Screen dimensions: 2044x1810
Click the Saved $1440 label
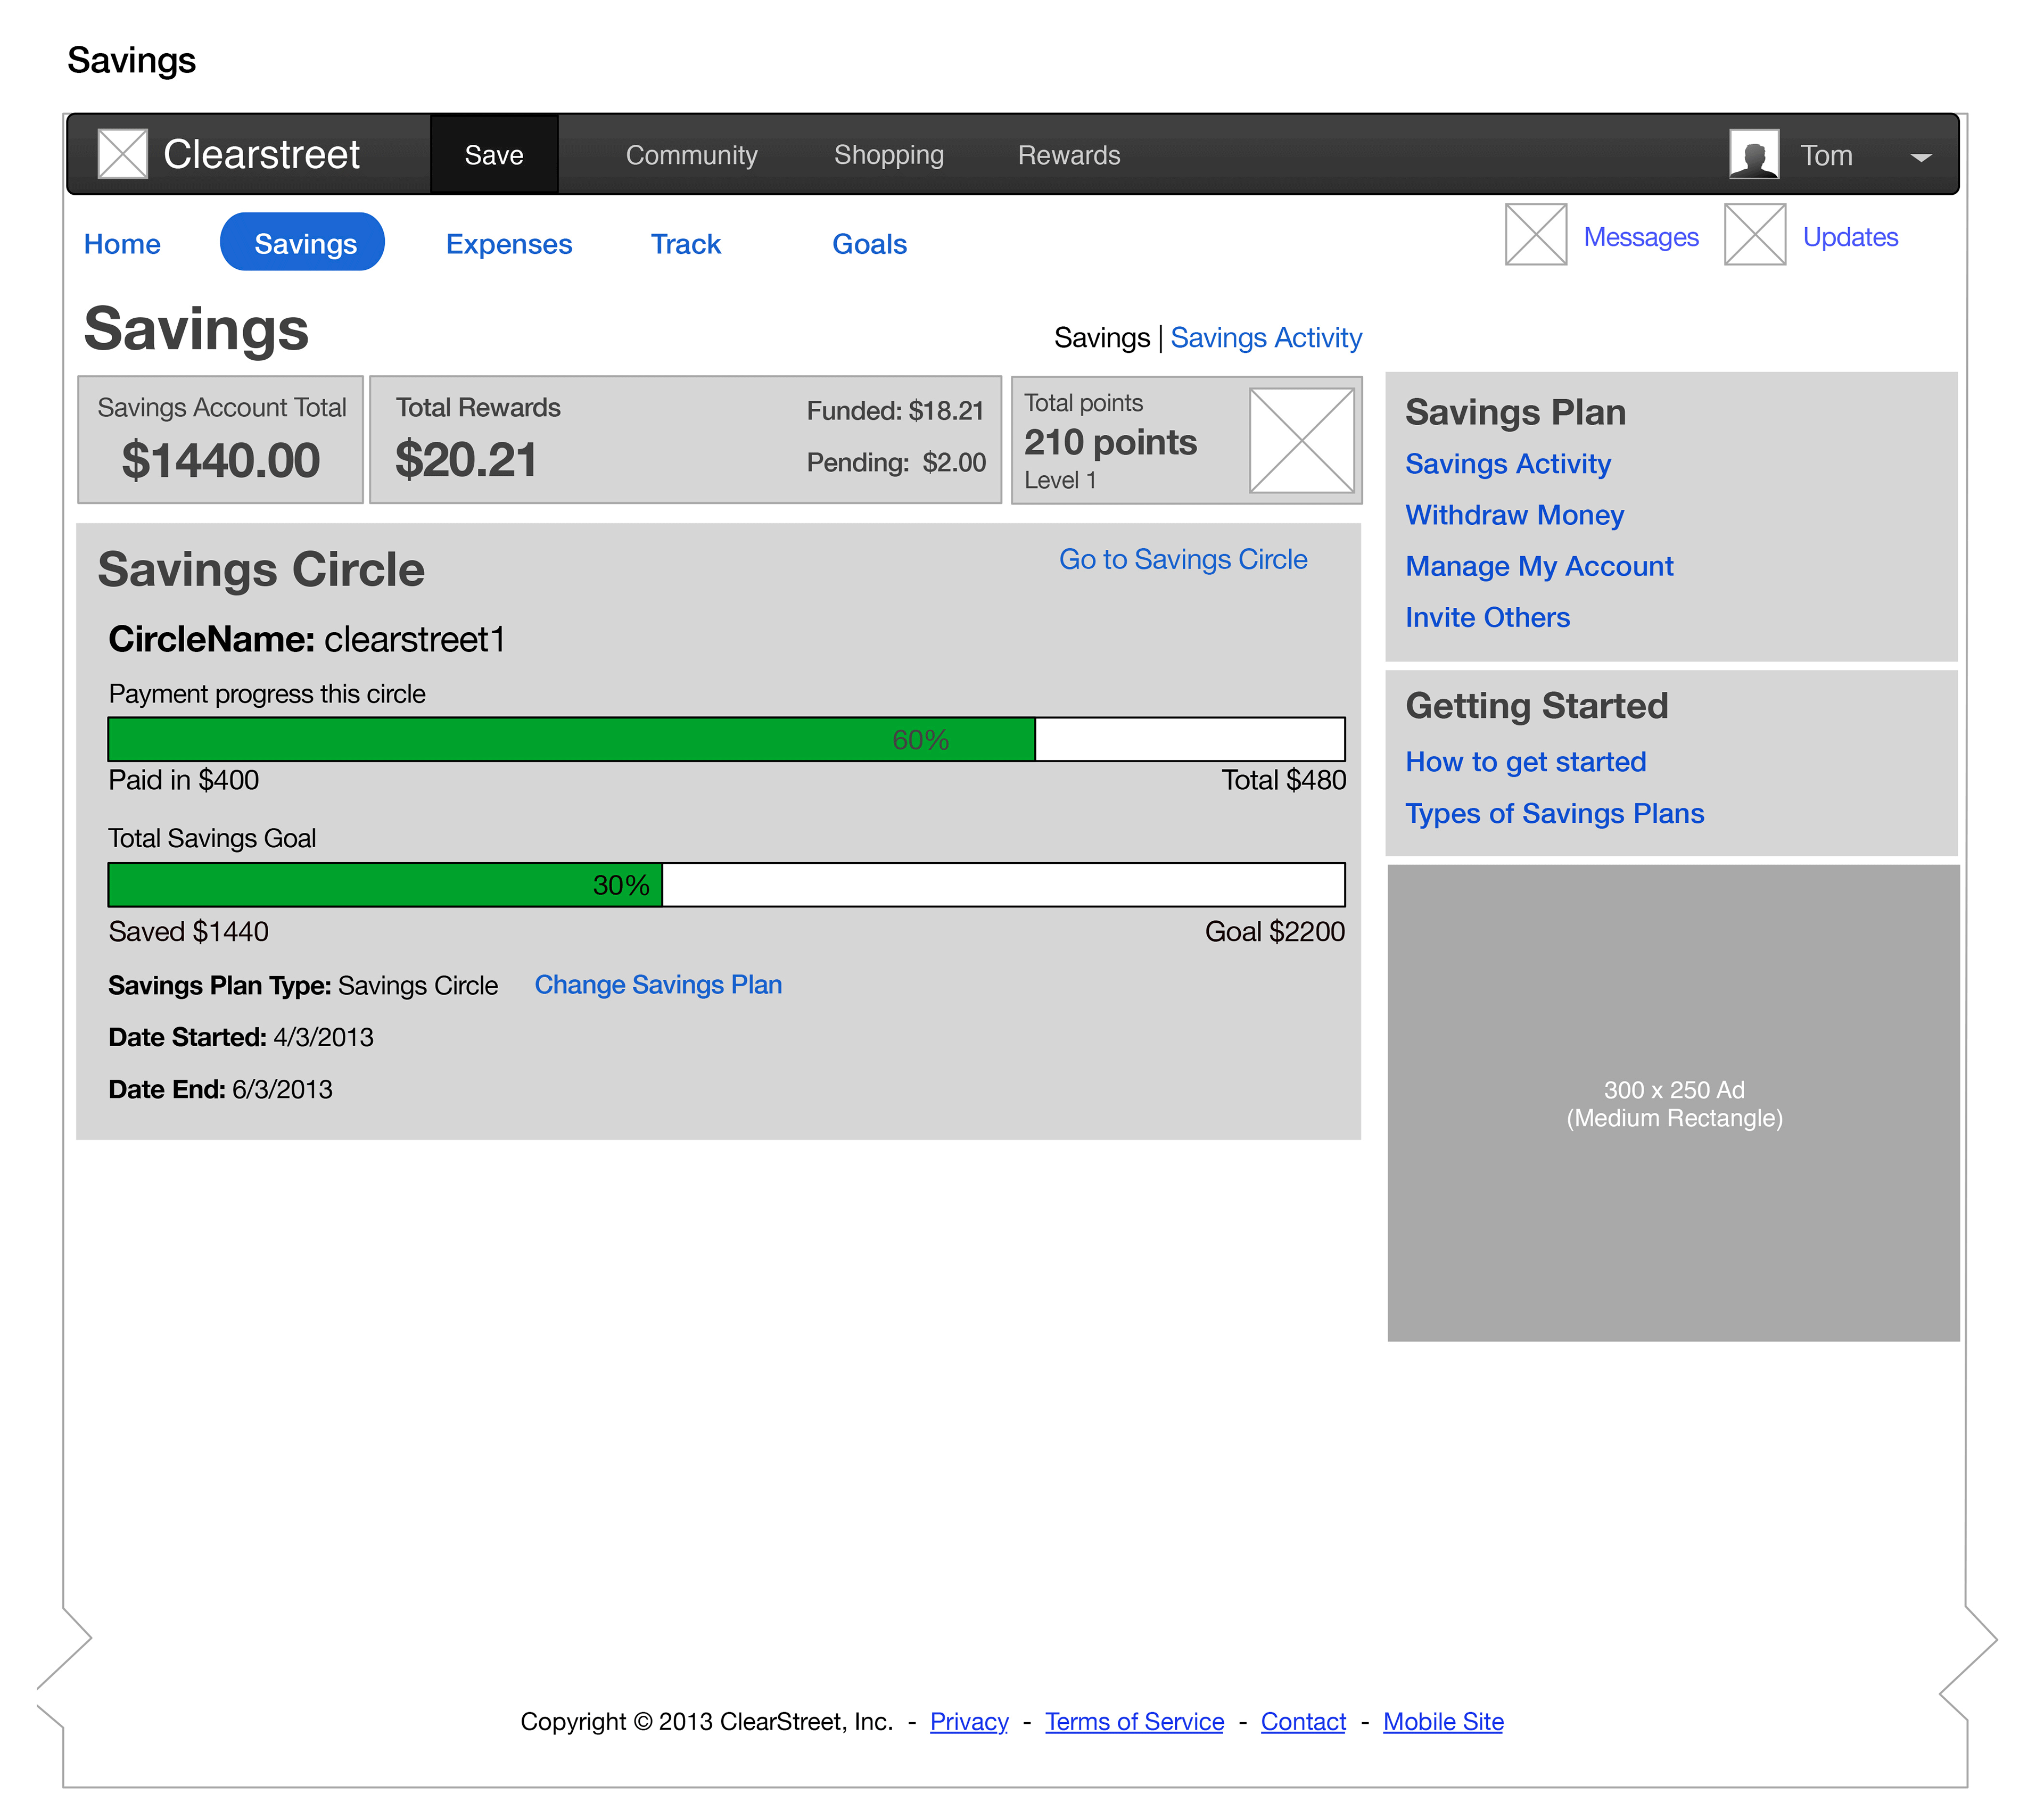coord(188,932)
